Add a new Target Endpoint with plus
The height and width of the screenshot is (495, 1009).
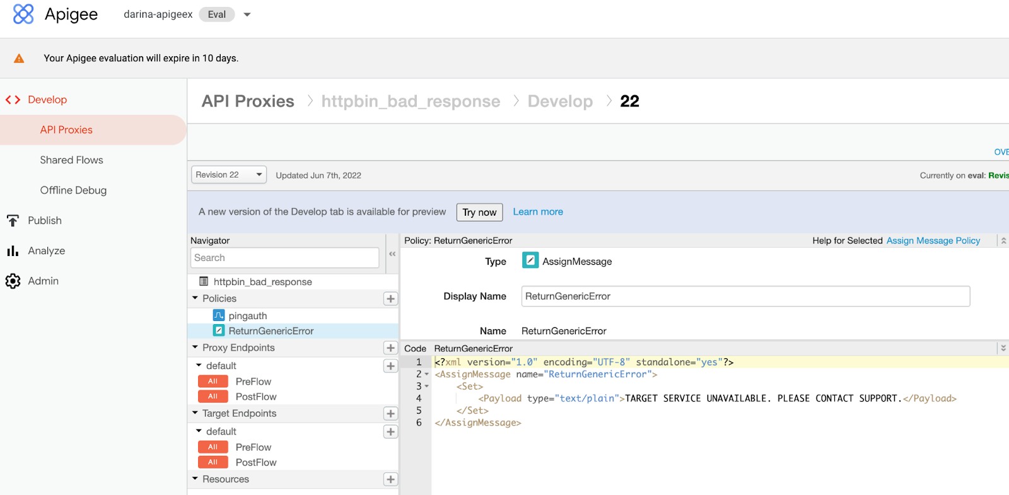[x=390, y=414]
